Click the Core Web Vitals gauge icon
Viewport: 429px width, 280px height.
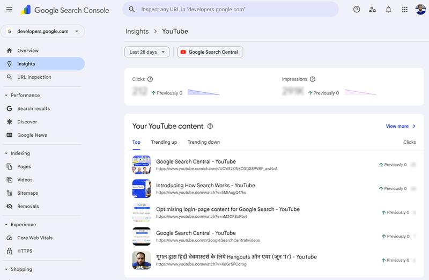pos(9,238)
